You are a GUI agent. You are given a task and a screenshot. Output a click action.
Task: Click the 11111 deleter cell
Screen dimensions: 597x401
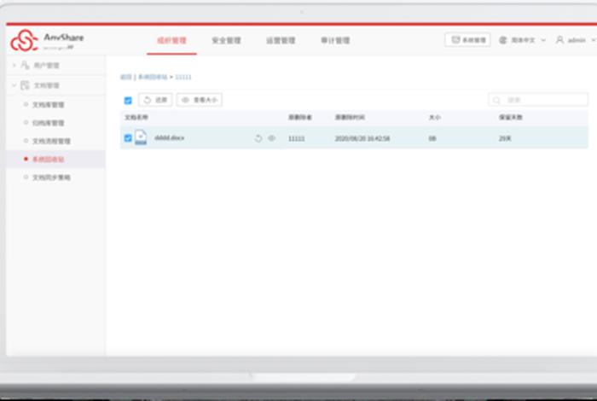296,138
